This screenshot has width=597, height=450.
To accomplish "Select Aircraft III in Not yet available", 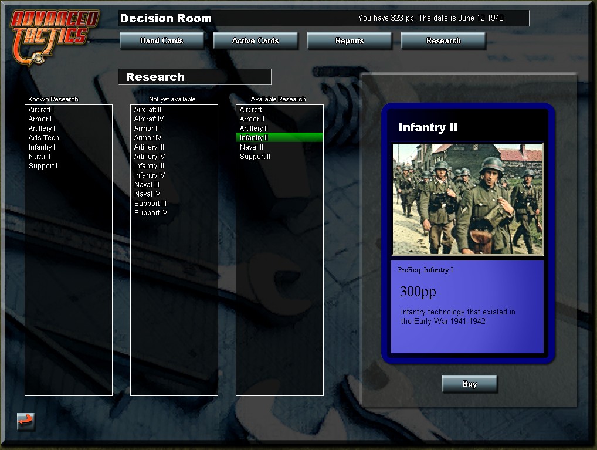I will 174,110.
